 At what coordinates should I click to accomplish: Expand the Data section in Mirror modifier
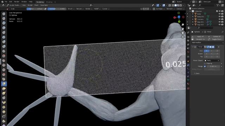point(197,73)
